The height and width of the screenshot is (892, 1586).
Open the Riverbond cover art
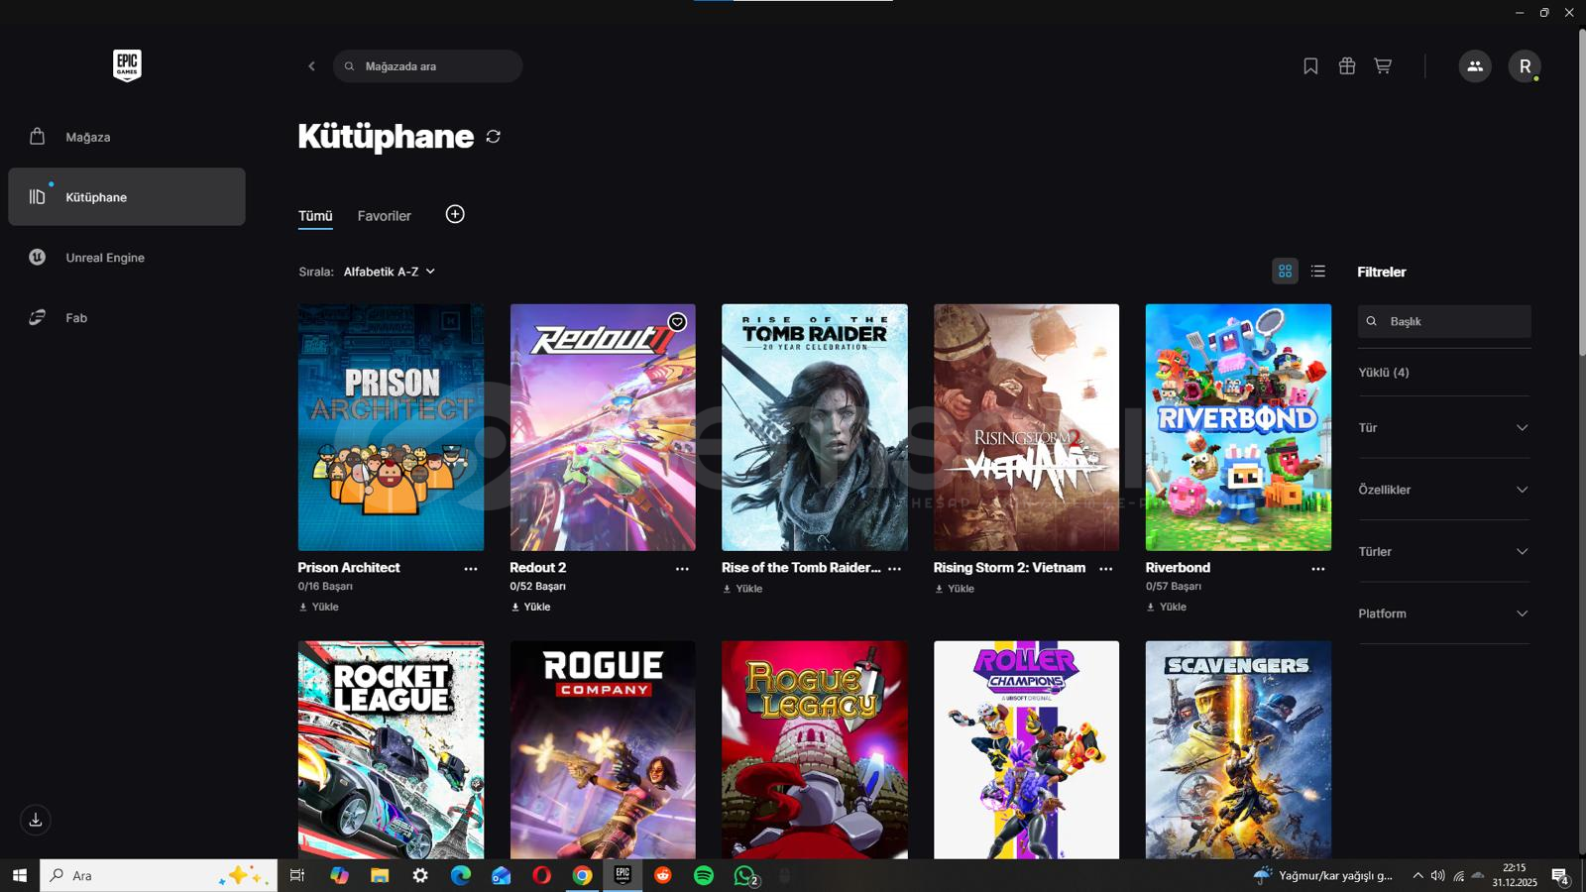1239,427
